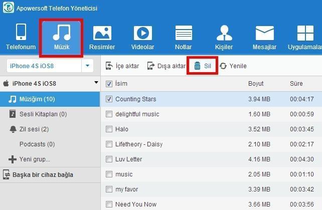This screenshot has width=322, height=210.
Task: Select the Counting Stars song name
Action: pyautogui.click(x=136, y=99)
